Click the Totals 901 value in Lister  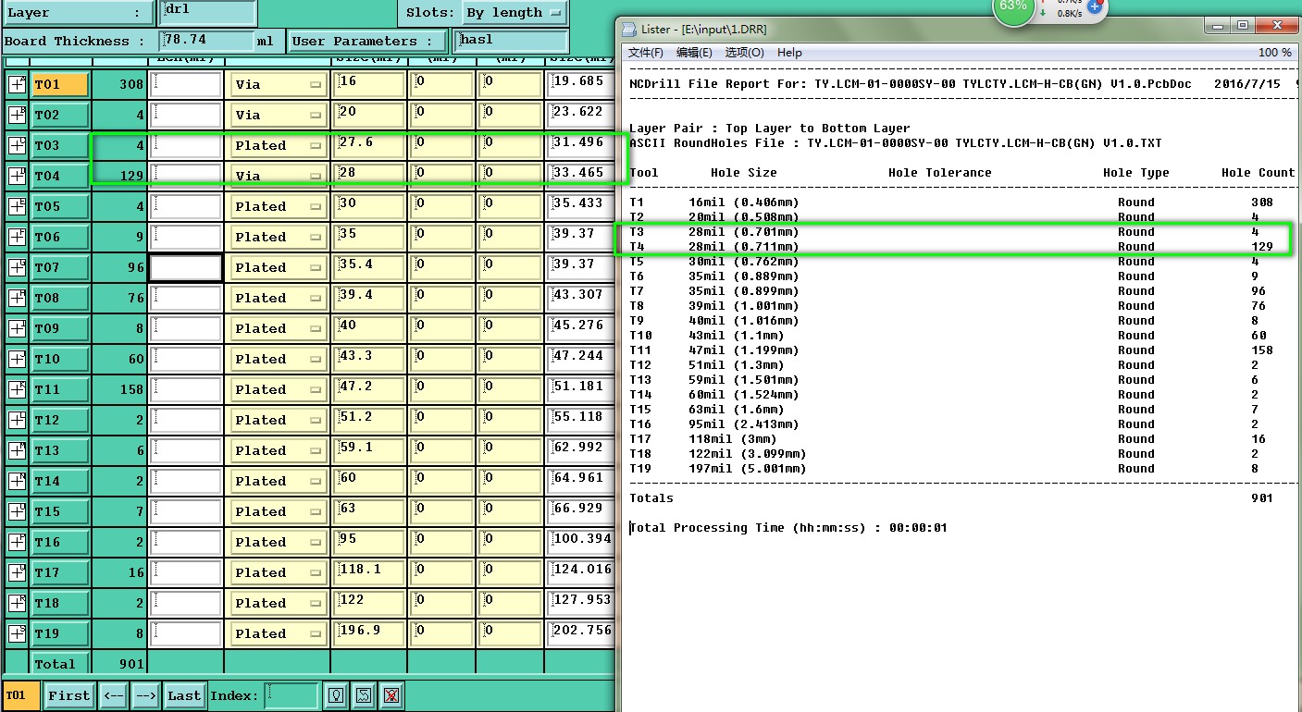[x=1261, y=498]
